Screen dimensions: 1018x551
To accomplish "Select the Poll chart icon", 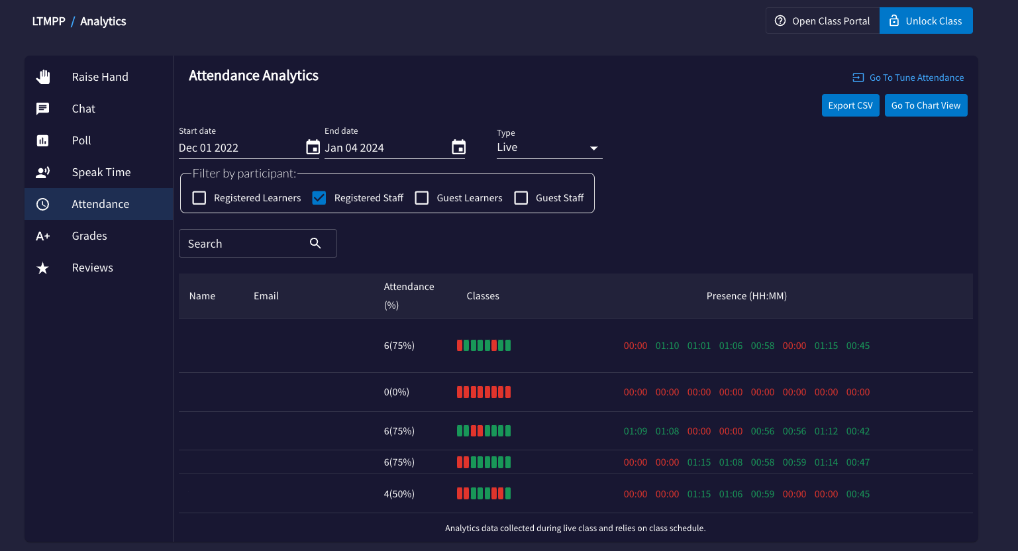I will [x=43, y=140].
